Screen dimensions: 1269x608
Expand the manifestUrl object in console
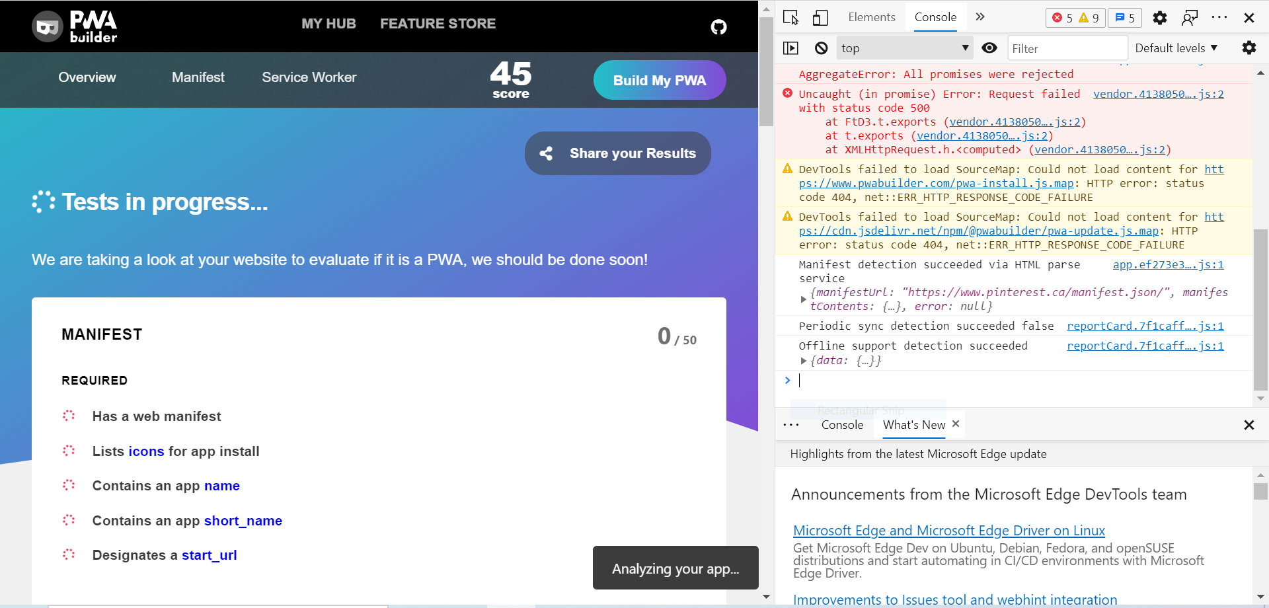pyautogui.click(x=804, y=299)
